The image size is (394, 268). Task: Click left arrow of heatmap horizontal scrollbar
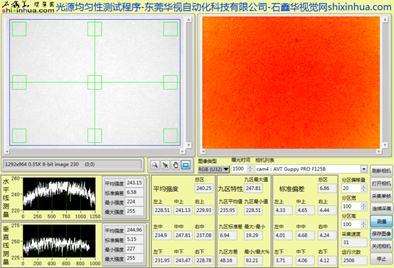coord(203,151)
